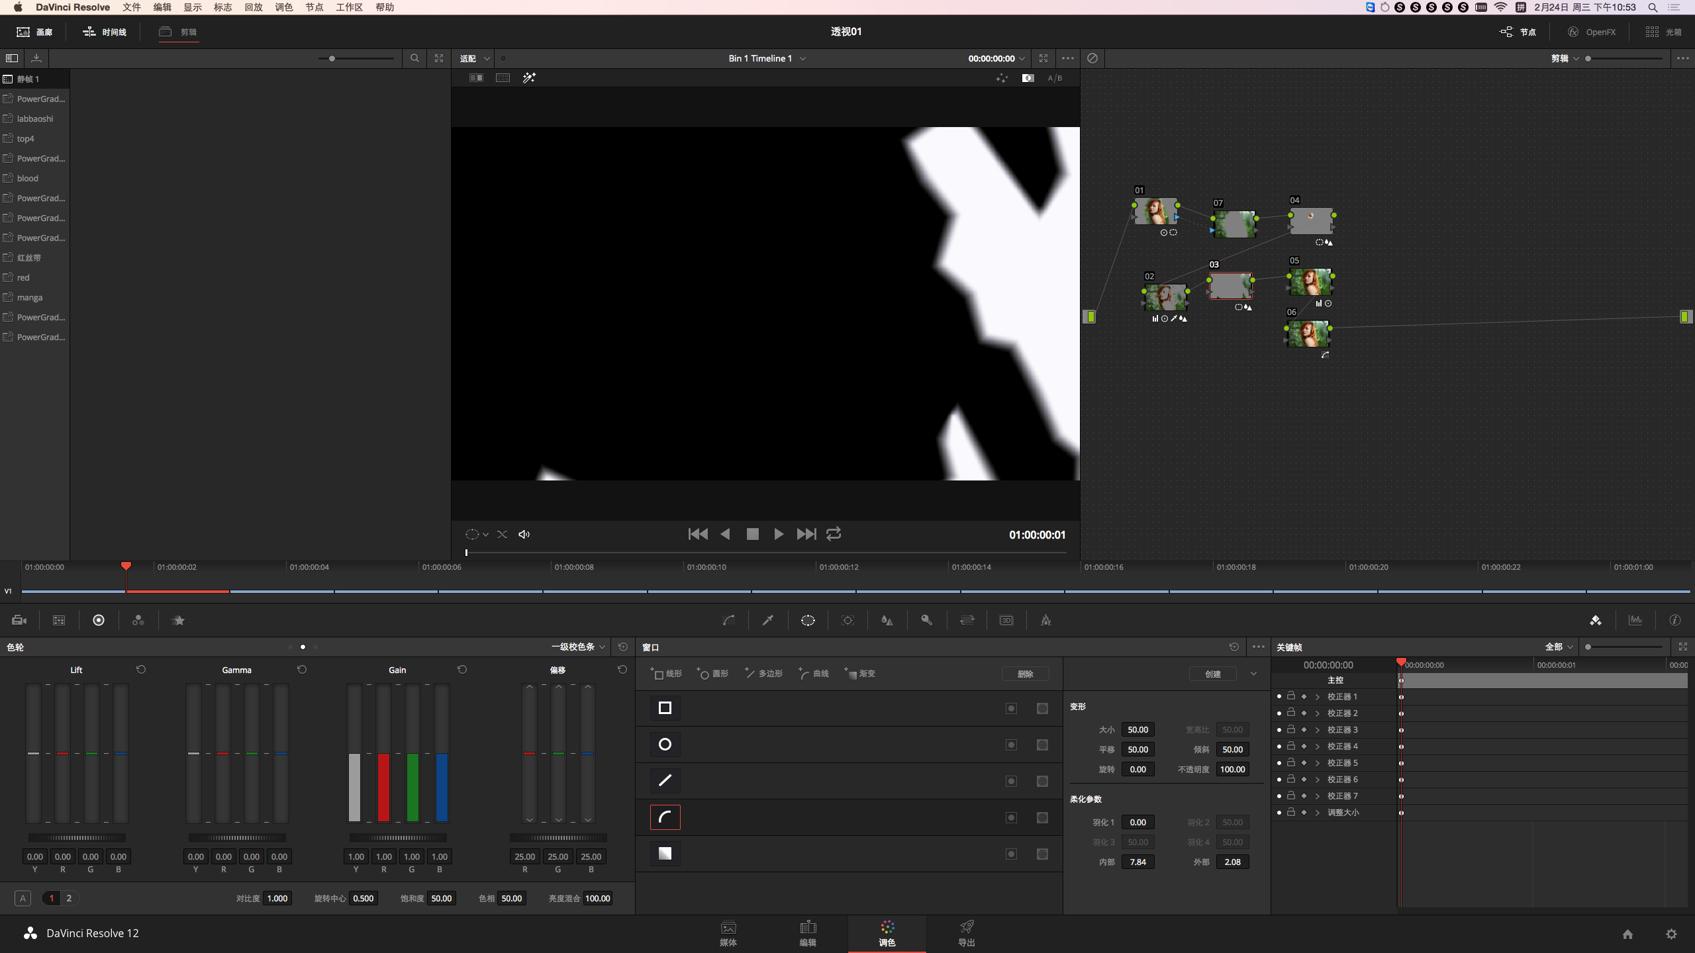Open the 一级校色条 mode dropdown
Screen dimensions: 1695x953
click(x=578, y=647)
